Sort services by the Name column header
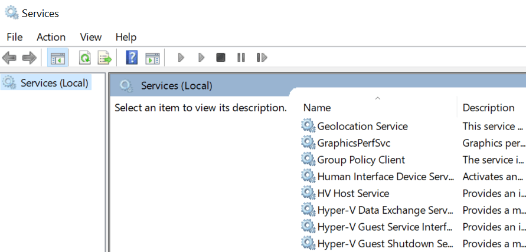The height and width of the screenshot is (252, 526). 377,107
